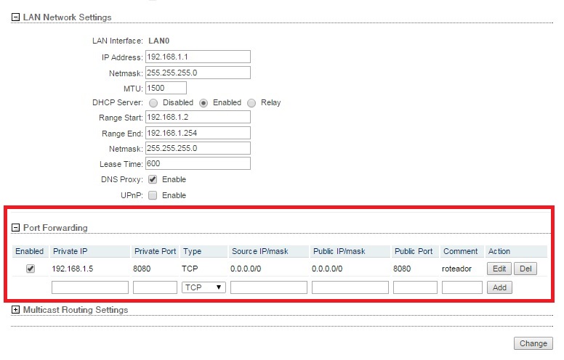Viewport: 564px width, 360px height.
Task: Delete the roteador port forwarding rule
Action: (x=525, y=269)
